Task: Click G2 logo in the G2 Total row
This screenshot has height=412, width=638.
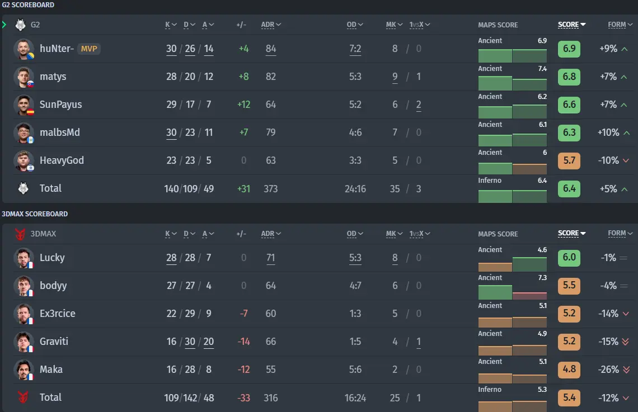Action: [x=23, y=188]
